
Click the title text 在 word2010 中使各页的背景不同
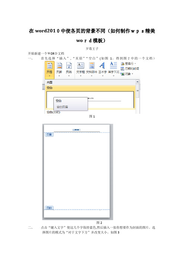click(x=67, y=31)
